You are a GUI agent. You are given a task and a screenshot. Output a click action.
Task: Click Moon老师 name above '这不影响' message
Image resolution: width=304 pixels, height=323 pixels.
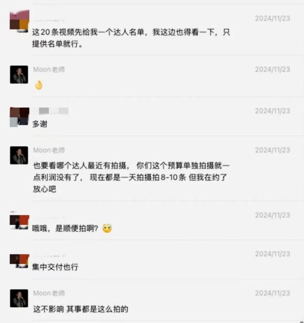(x=49, y=293)
